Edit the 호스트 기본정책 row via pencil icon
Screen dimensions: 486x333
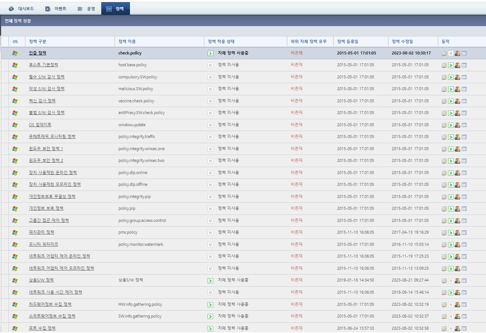(x=444, y=65)
